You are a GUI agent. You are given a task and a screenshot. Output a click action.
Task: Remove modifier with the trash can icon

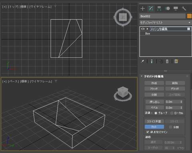point(167,62)
